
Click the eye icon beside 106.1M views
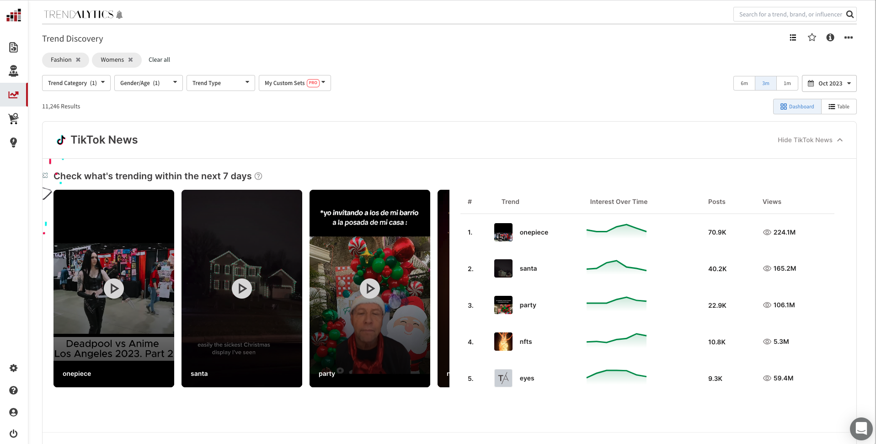(x=767, y=305)
